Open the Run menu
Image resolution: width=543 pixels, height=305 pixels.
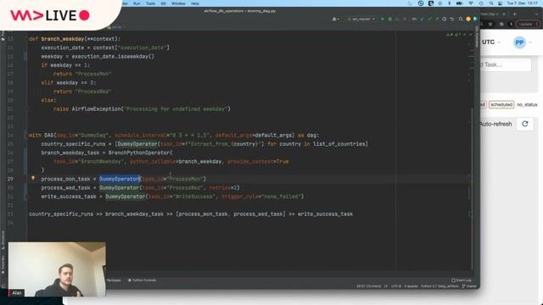[x=137, y=3]
